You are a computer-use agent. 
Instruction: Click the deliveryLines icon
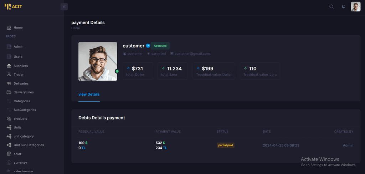(9, 92)
